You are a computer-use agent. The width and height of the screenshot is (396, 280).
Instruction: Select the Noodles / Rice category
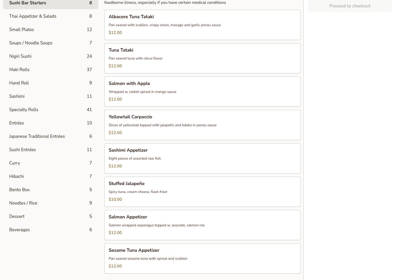pyautogui.click(x=51, y=203)
